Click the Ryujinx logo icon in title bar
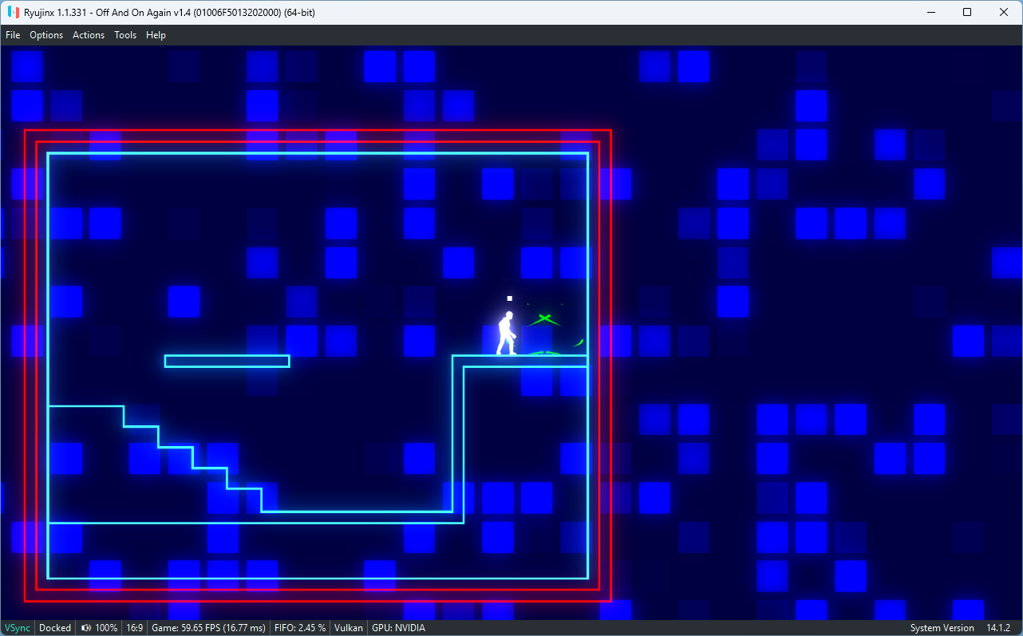Image resolution: width=1023 pixels, height=636 pixels. 13,12
